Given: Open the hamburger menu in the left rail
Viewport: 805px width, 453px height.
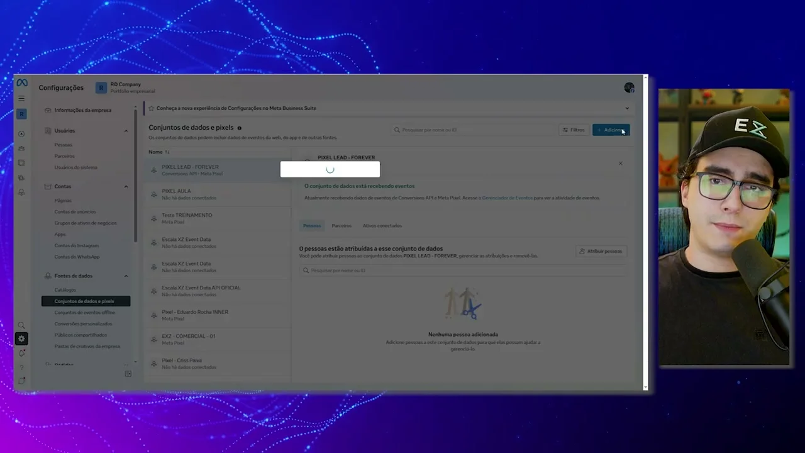Looking at the screenshot, I should (x=21, y=99).
